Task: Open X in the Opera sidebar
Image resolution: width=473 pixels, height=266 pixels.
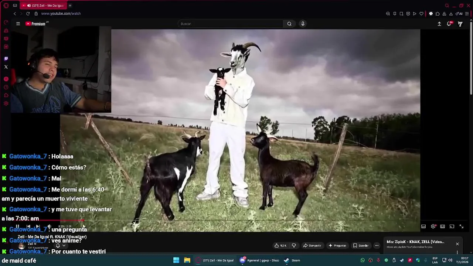Action: click(x=6, y=67)
